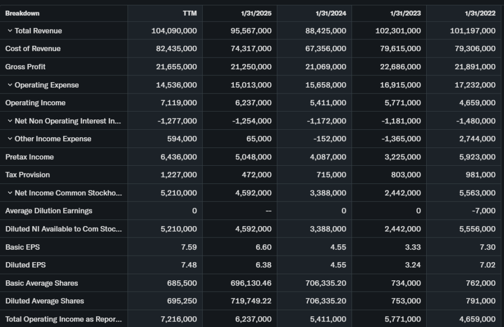504x327 pixels.
Task: Expand the Net Non Operating Interest row
Action: [x=10, y=121]
